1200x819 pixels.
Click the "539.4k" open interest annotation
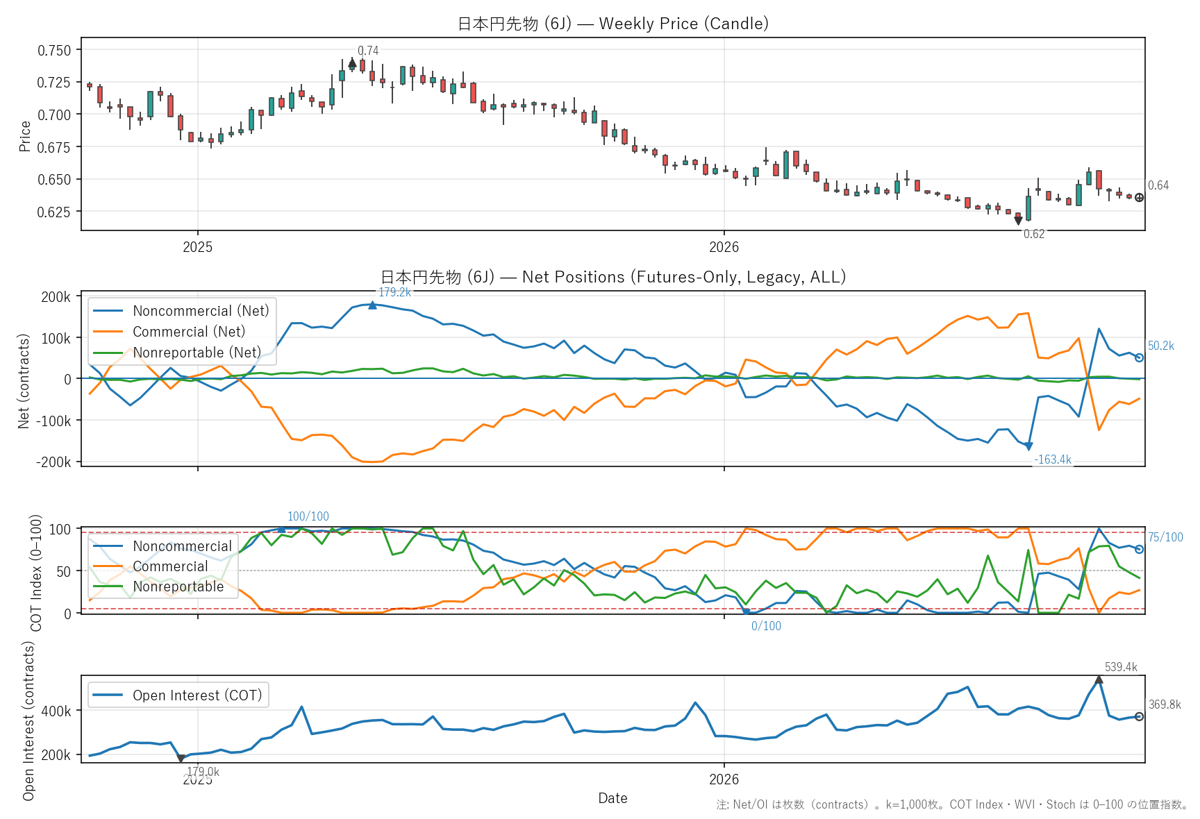point(1121,667)
